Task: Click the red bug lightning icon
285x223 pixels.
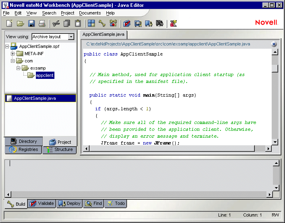Action: [173, 23]
